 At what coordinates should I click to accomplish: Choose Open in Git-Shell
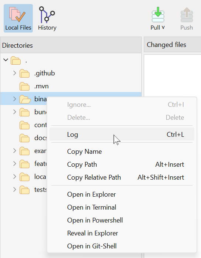[122, 246]
